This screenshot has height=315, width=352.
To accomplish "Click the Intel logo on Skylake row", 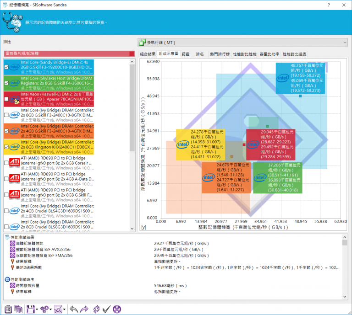I will 14,83.
